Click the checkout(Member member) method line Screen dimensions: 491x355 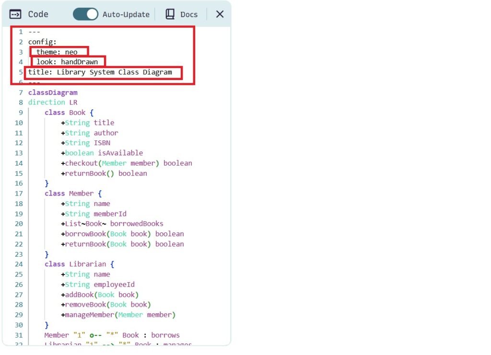127,163
